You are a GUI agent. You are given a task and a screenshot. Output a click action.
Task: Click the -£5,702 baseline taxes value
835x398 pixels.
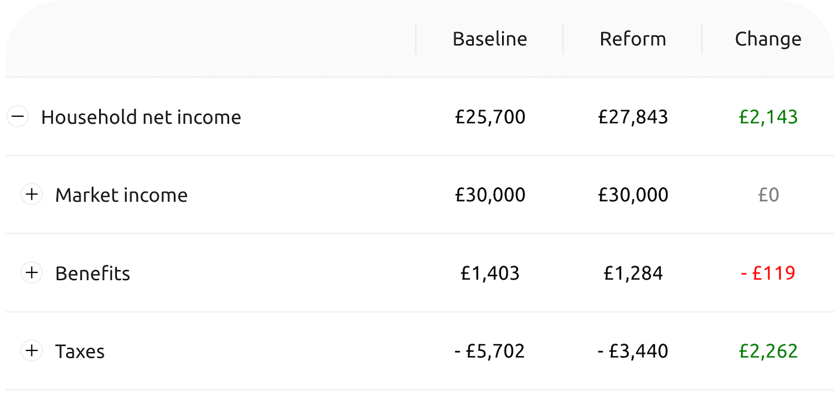(x=490, y=351)
